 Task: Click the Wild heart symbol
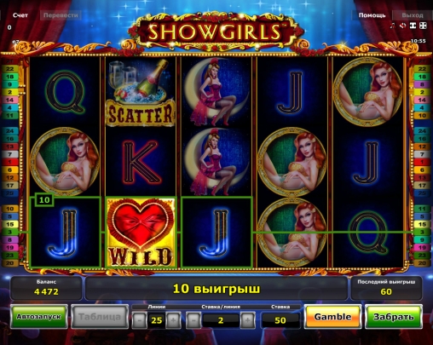pyautogui.click(x=141, y=233)
